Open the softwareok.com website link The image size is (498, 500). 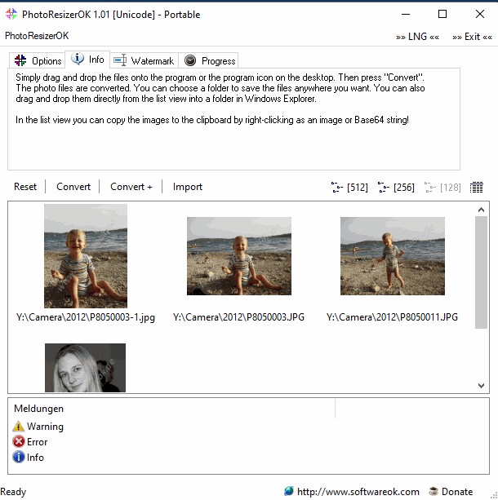coord(358,492)
